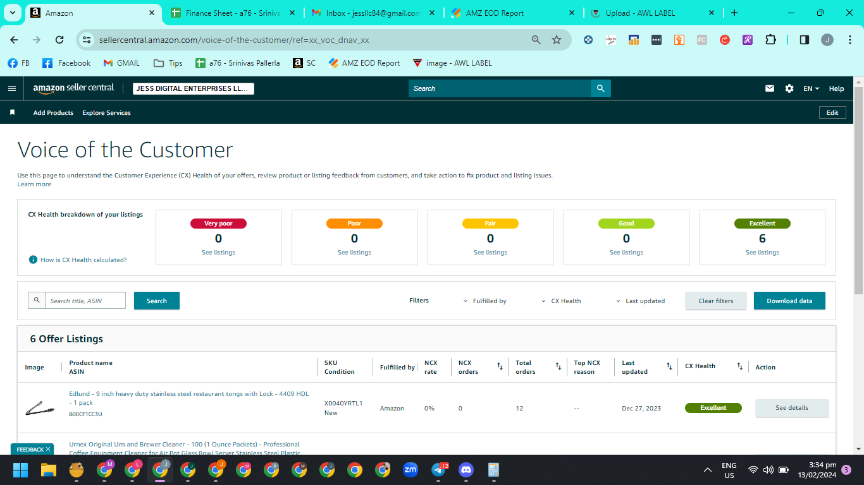Open Discord from the taskbar
864x485 pixels.
(x=466, y=470)
